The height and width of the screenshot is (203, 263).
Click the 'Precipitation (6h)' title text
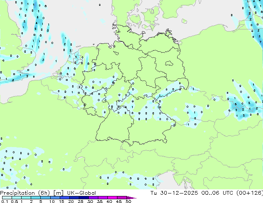[25, 193]
